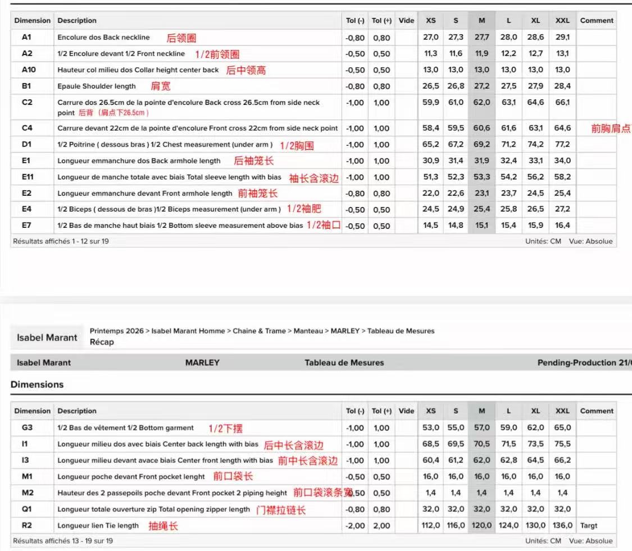Select the MARLEY breadcrumb item
This screenshot has width=632, height=551.
pyautogui.click(x=345, y=331)
